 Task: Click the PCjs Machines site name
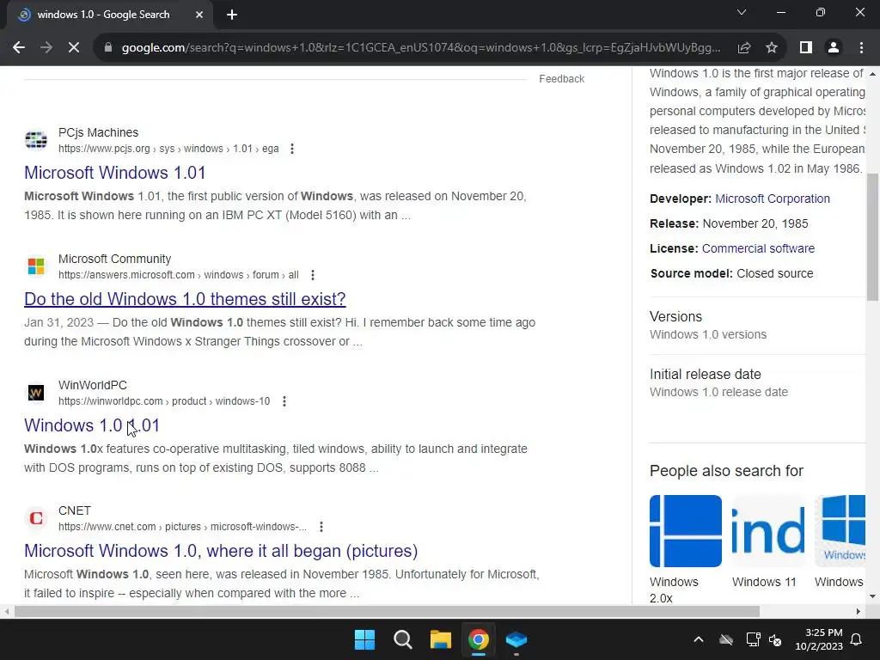pyautogui.click(x=98, y=133)
